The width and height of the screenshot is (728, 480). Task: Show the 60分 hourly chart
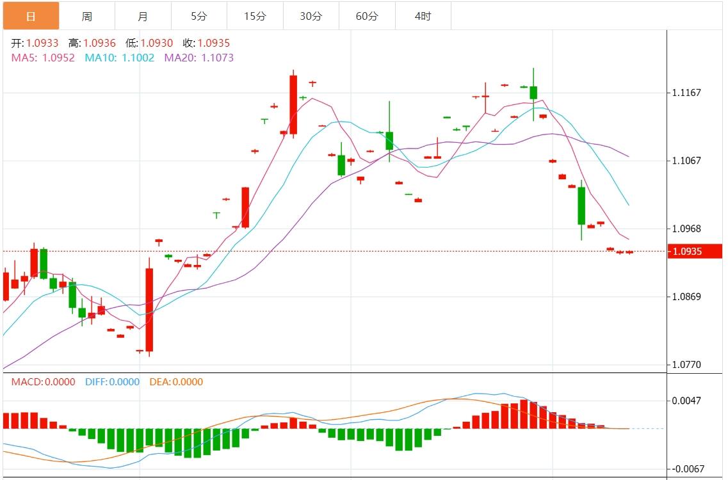[x=367, y=16]
